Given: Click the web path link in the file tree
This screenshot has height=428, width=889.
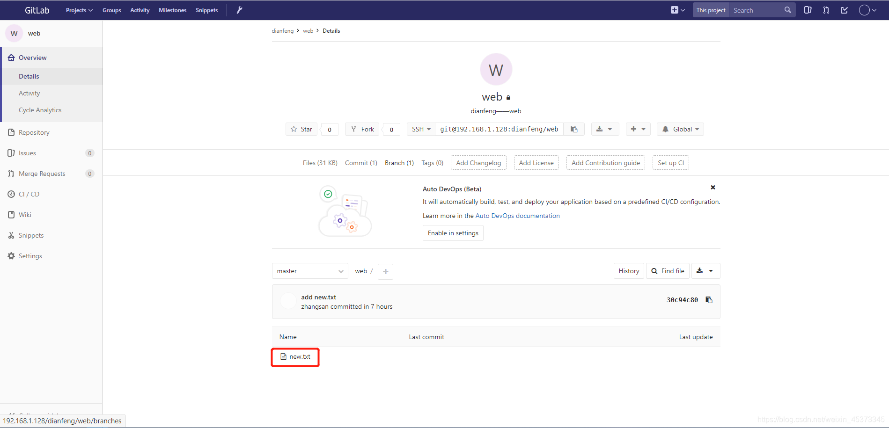Looking at the screenshot, I should coord(360,271).
